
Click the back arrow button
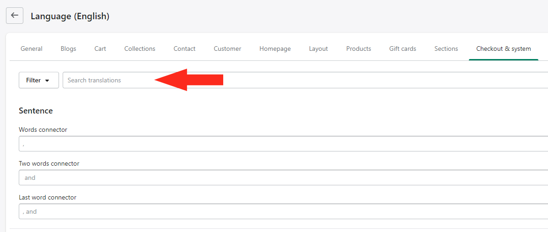[x=15, y=16]
